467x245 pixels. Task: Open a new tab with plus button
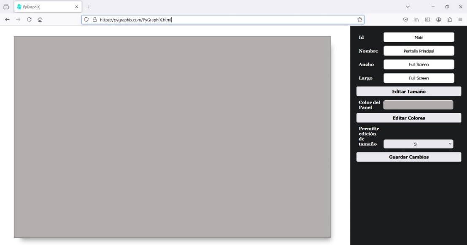point(88,7)
